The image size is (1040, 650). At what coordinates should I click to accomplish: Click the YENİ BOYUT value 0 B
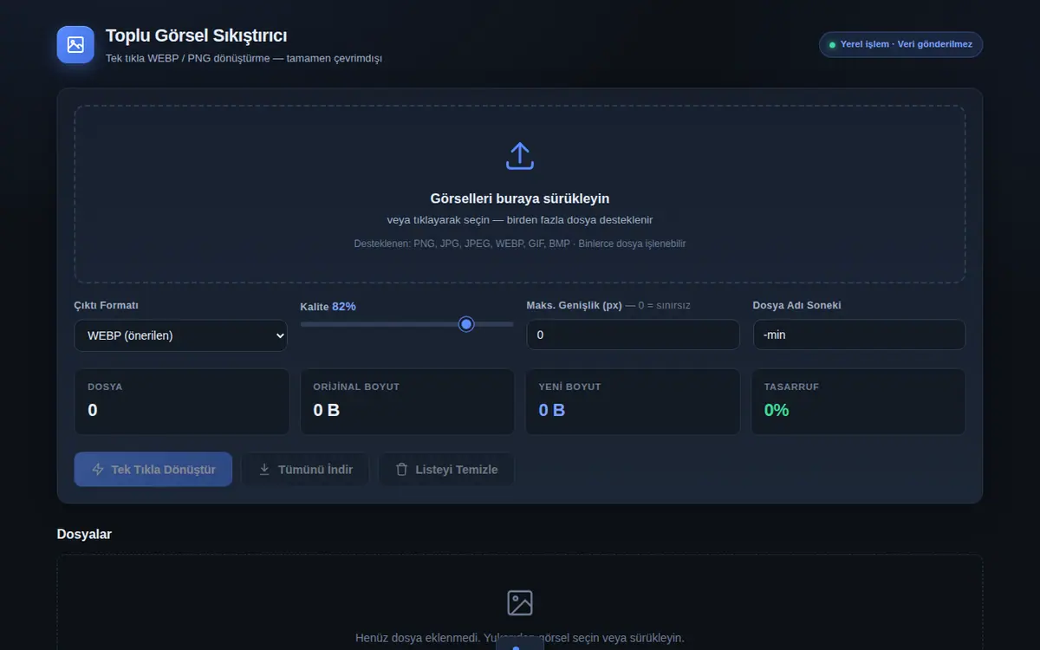coord(552,410)
